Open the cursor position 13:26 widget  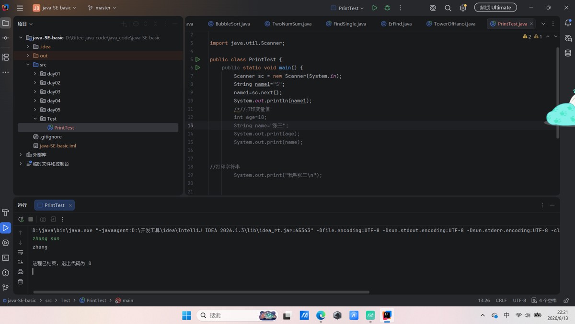click(483, 301)
